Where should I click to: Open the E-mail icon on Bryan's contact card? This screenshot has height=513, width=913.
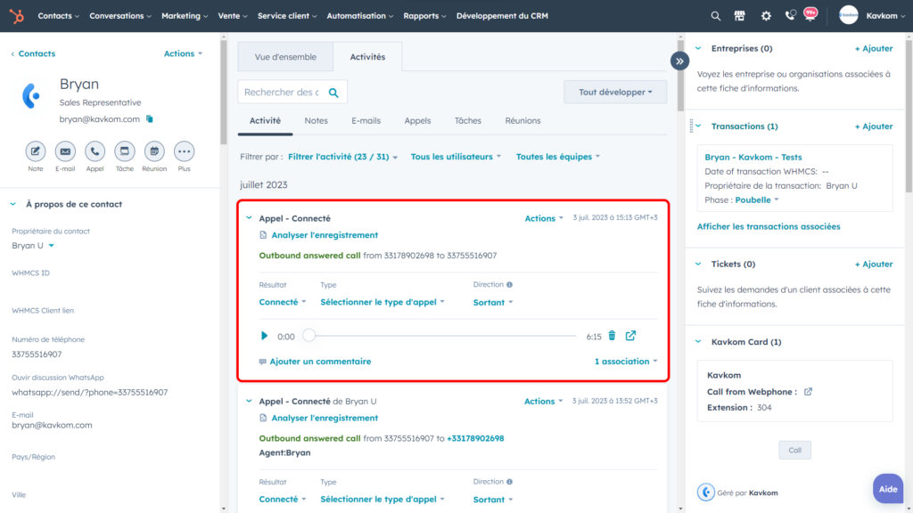pos(64,152)
